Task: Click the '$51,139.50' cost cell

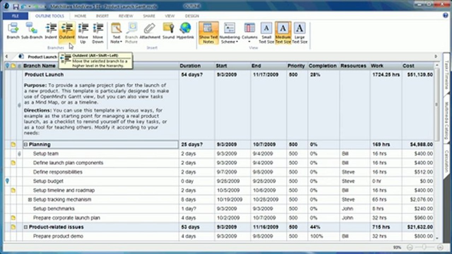Action: click(x=420, y=75)
